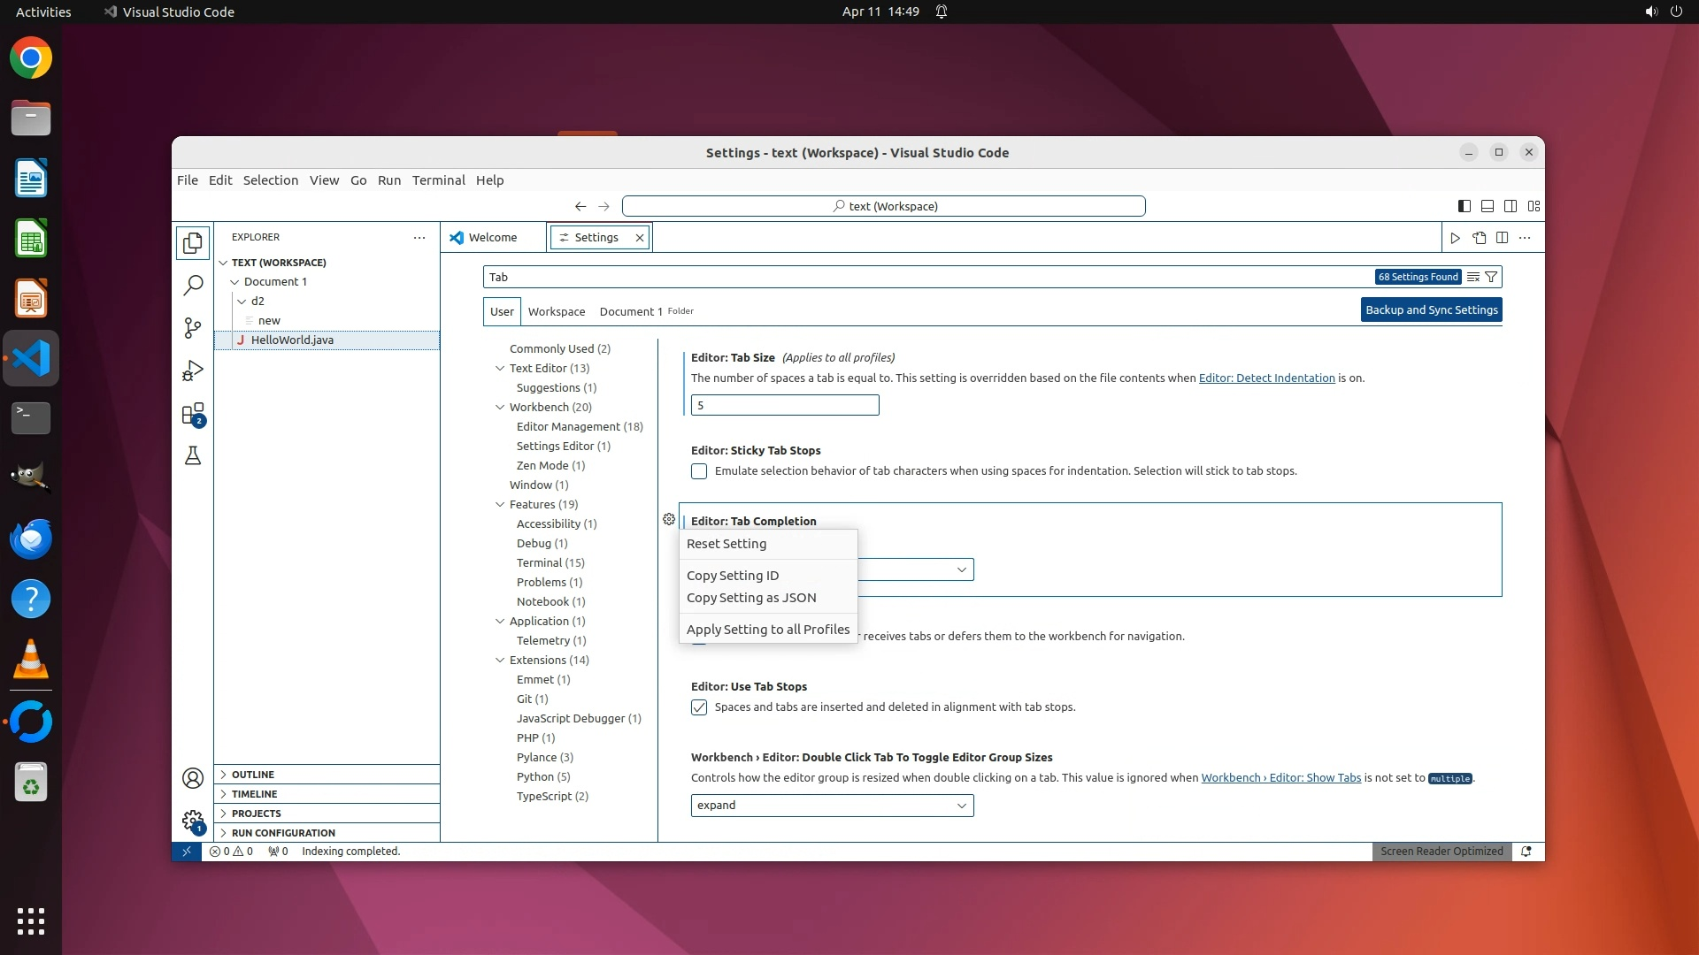Screen dimensions: 1699x955
Task: Open the Testing flask icon
Action: 192,456
